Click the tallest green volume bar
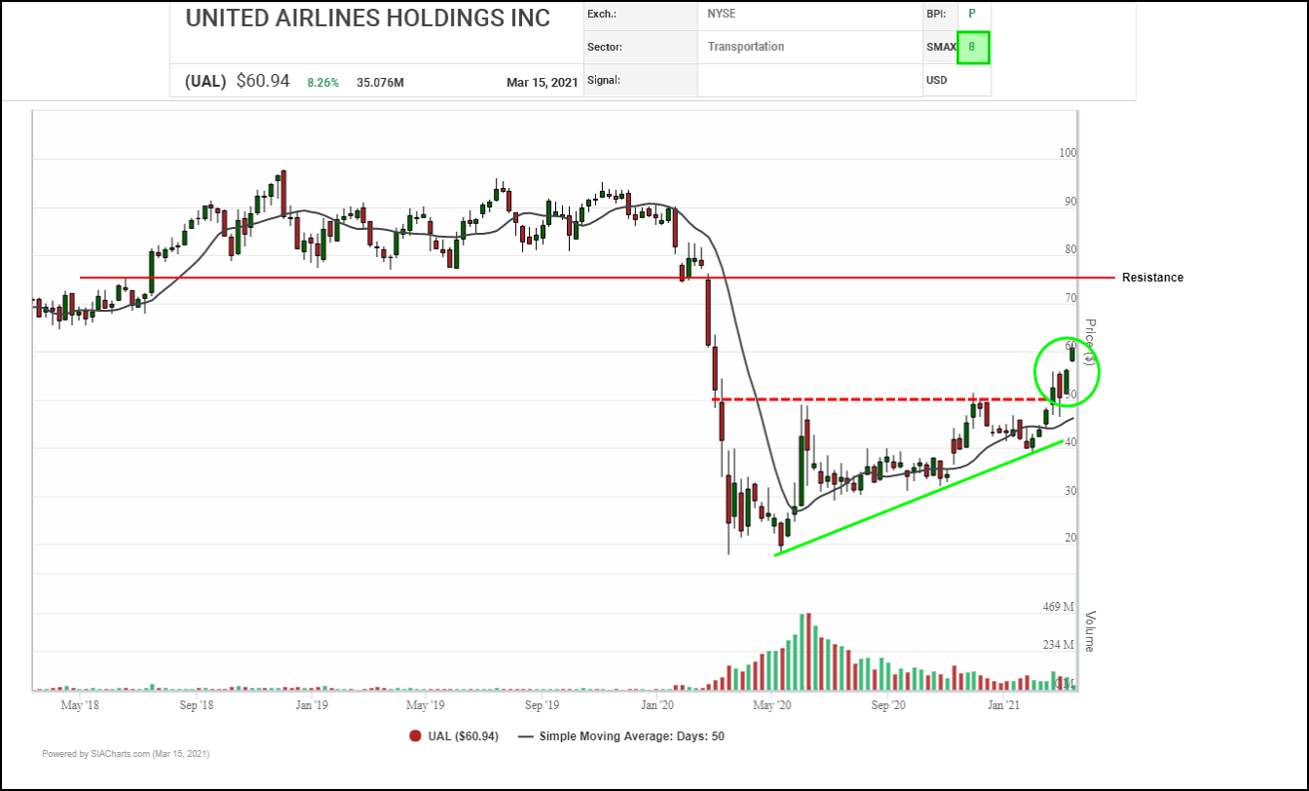This screenshot has width=1309, height=791. coord(802,651)
